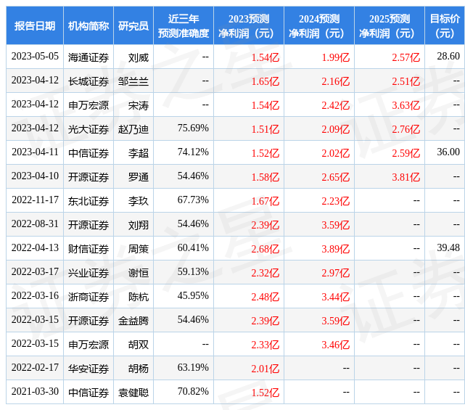Click target price 28.60
The height and width of the screenshot is (410, 465).
point(448,56)
